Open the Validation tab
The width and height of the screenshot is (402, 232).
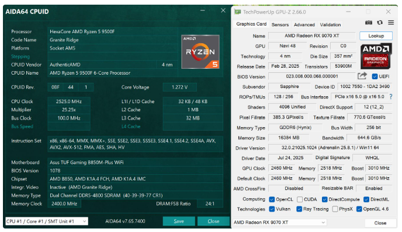[330, 24]
